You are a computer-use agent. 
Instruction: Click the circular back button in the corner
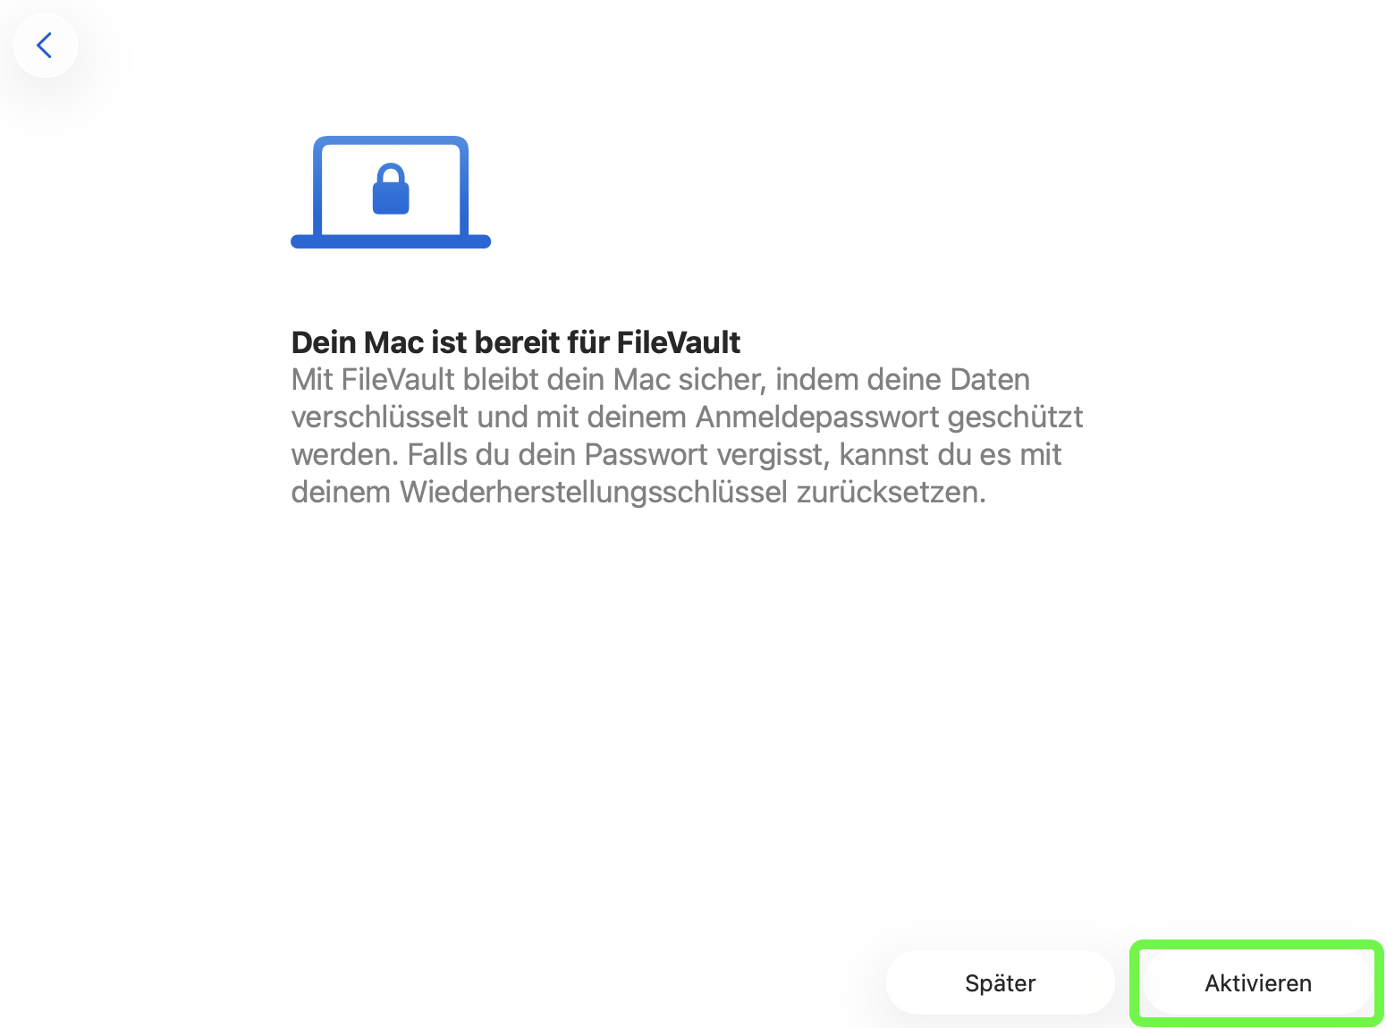click(x=45, y=45)
